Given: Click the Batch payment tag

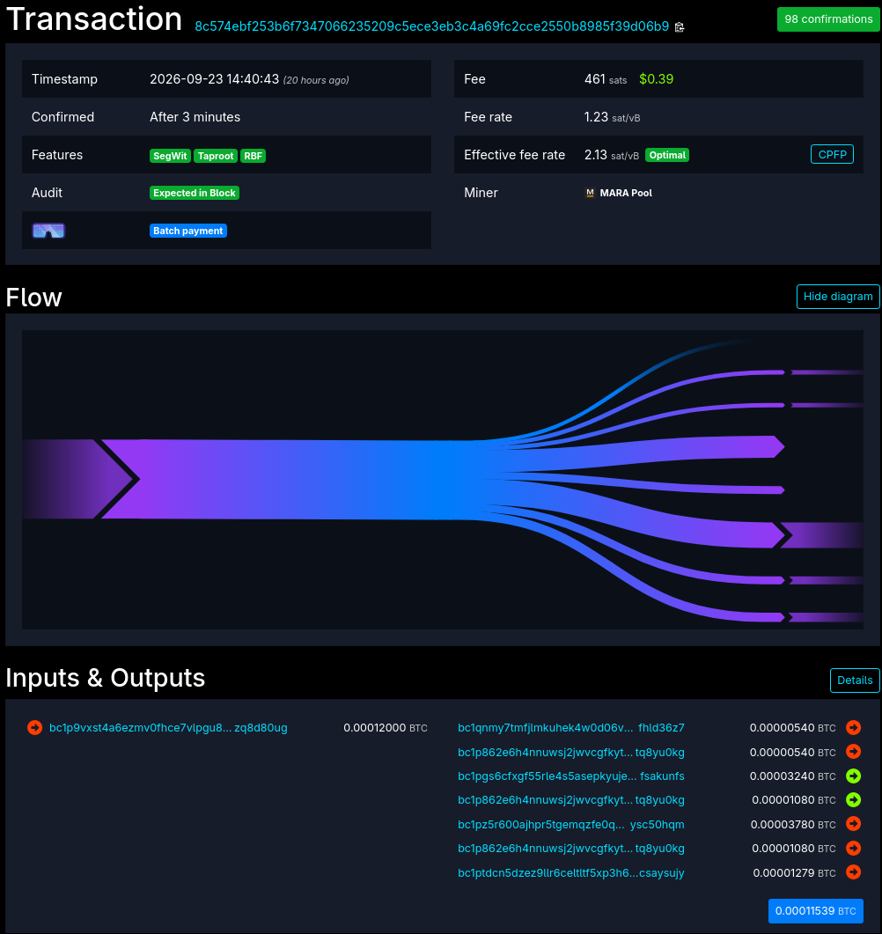Looking at the screenshot, I should (x=188, y=231).
